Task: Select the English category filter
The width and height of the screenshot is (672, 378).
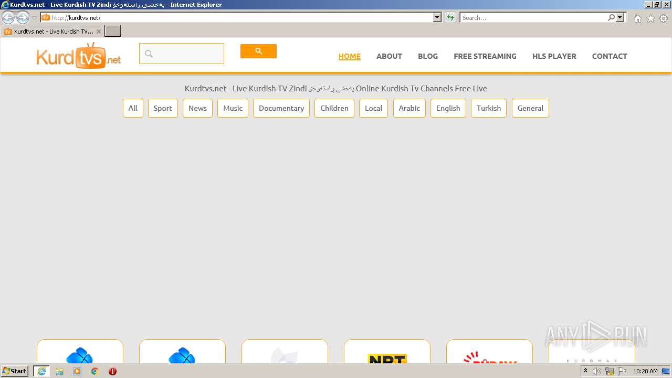Action: tap(448, 108)
